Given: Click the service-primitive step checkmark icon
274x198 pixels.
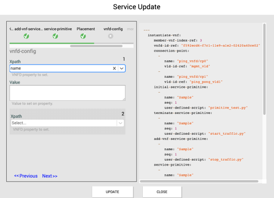Looking at the screenshot, I should [x=55, y=36].
